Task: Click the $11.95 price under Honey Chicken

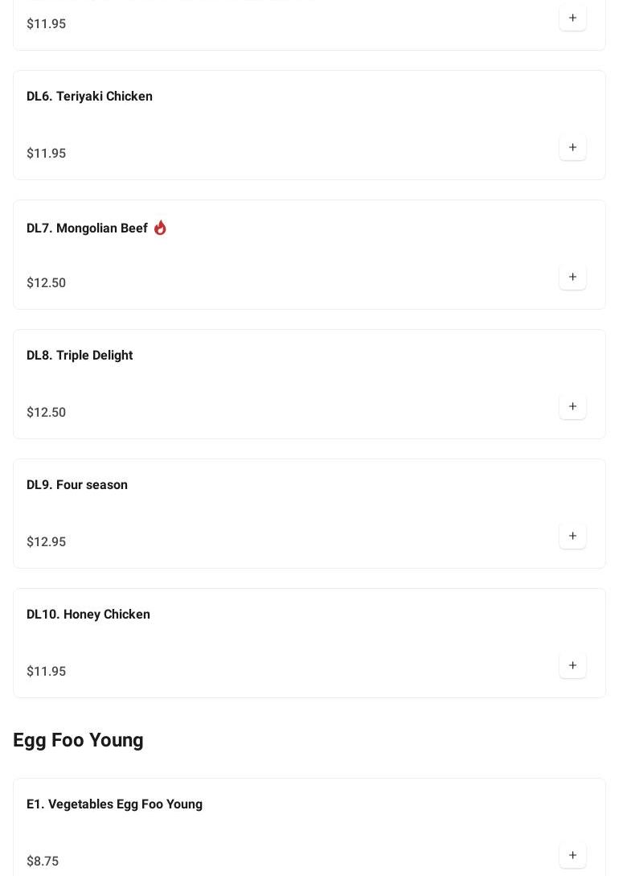Action: [x=46, y=672]
